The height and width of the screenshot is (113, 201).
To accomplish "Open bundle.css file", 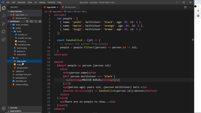I will click(22, 35).
